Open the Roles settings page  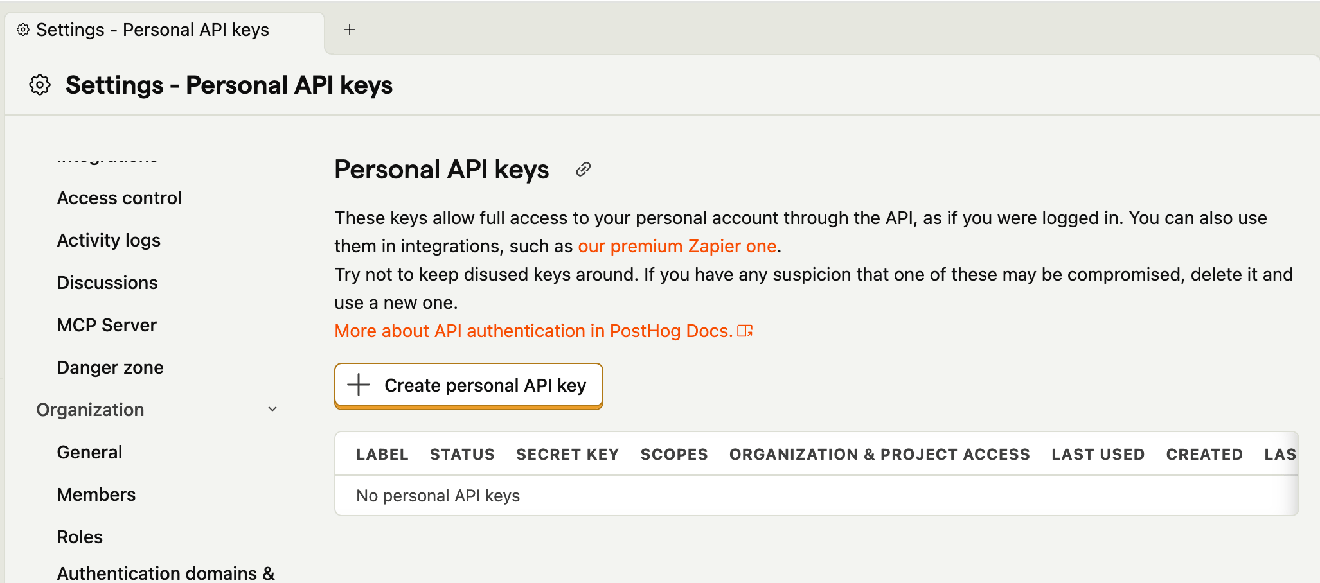[x=80, y=537]
